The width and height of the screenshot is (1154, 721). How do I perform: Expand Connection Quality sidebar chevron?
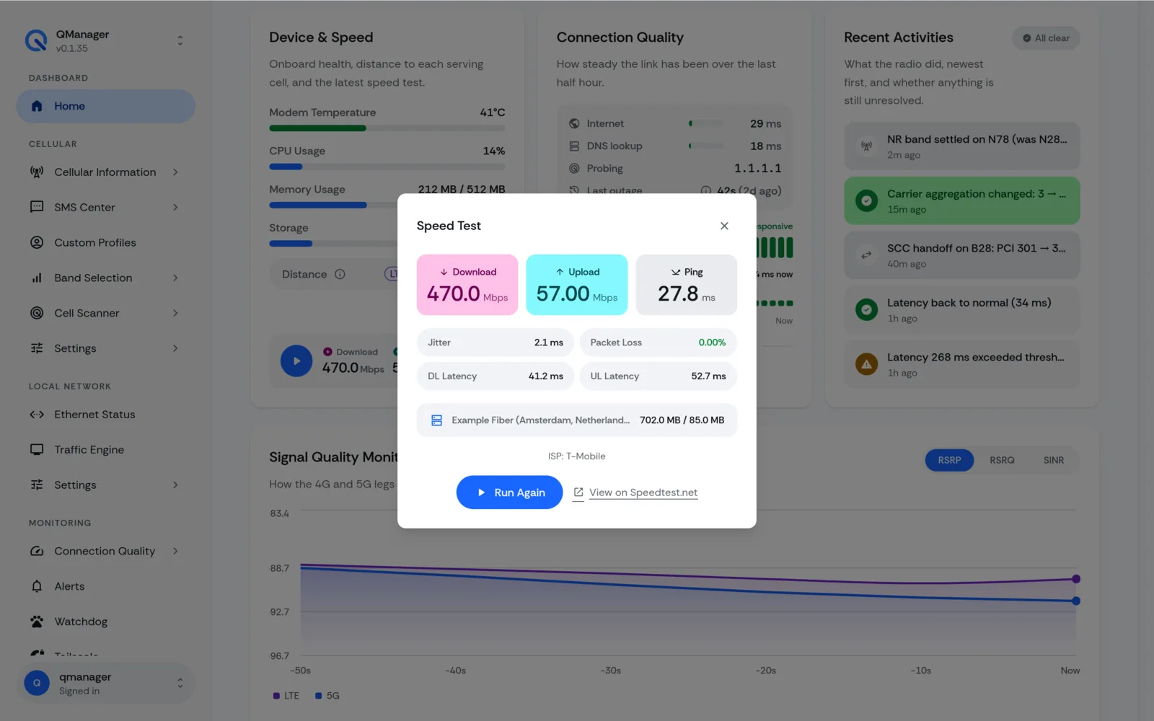click(175, 551)
